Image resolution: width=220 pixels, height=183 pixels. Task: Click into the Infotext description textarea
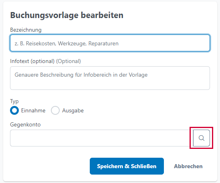point(110,78)
